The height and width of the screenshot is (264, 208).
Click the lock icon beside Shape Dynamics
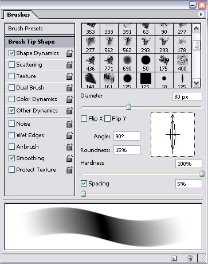click(69, 53)
